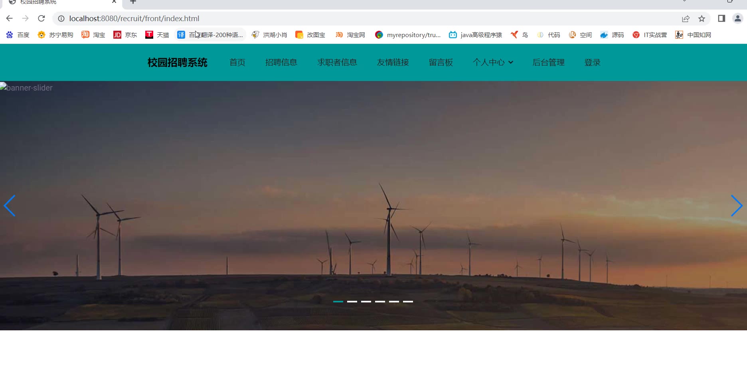747x383 pixels.
Task: Go to 友情链接 in the navigation
Action: (393, 62)
